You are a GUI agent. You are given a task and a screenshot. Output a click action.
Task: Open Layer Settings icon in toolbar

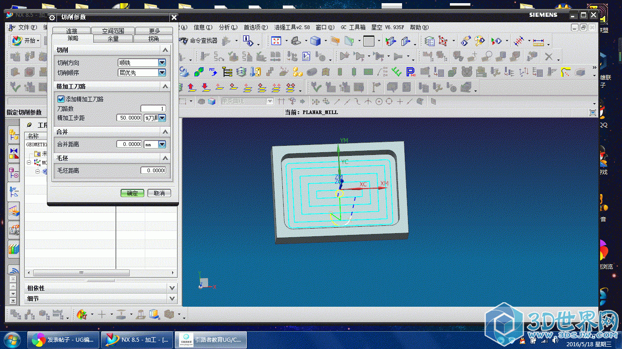(x=429, y=41)
